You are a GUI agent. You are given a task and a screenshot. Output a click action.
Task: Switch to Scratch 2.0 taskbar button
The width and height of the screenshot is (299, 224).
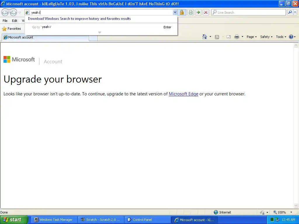coord(101,220)
